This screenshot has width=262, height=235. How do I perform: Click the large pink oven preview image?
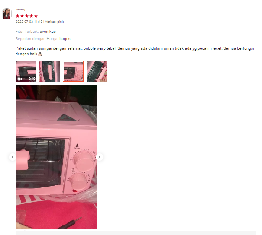pos(56,156)
